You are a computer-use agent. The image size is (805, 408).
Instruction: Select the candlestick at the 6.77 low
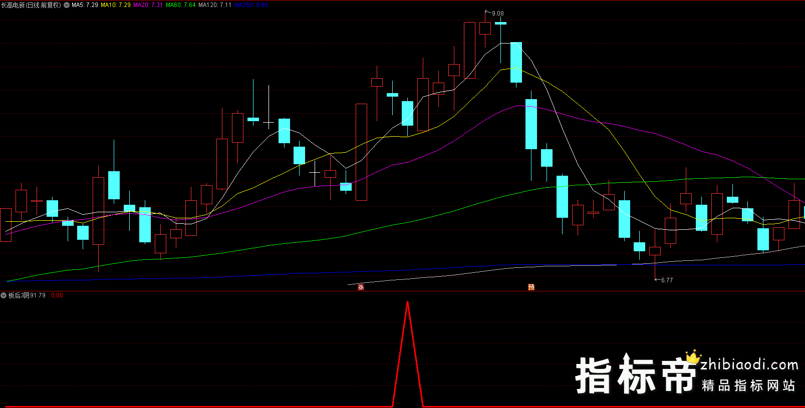tap(655, 251)
